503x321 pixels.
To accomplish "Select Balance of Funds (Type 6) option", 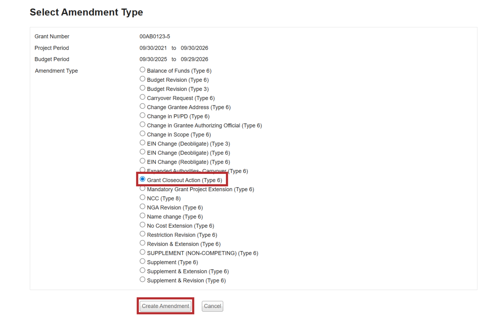I will coord(142,70).
